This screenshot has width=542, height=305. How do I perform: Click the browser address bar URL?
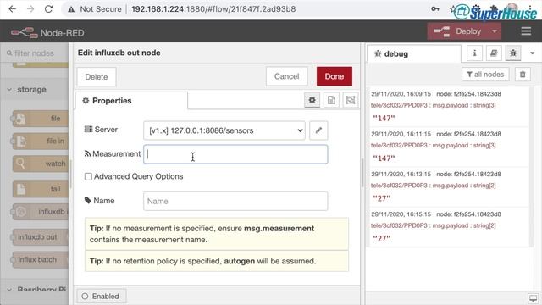tap(213, 9)
